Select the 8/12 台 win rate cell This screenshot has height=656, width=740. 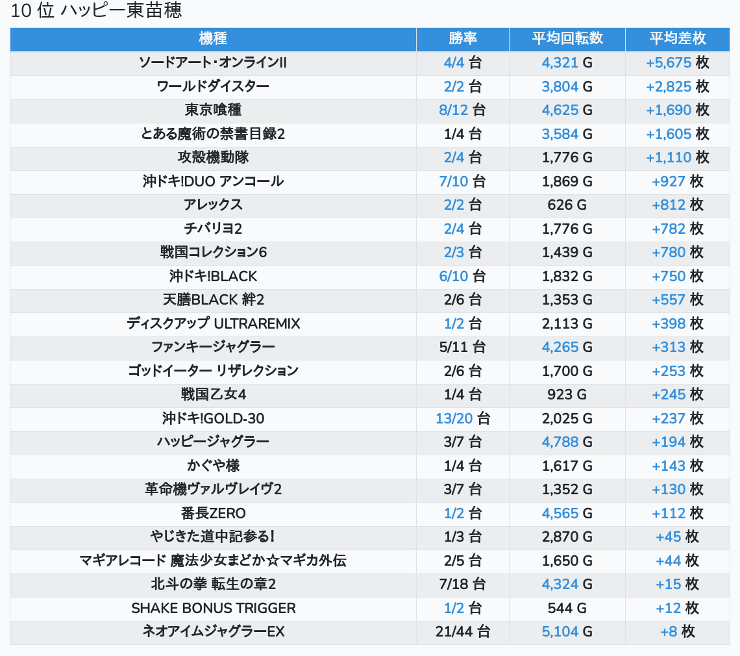(x=462, y=110)
